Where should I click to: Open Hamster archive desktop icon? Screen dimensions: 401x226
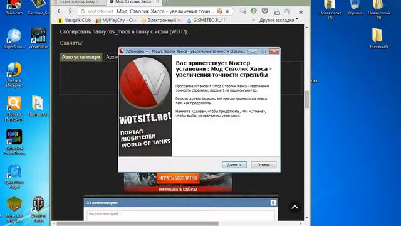(38, 106)
